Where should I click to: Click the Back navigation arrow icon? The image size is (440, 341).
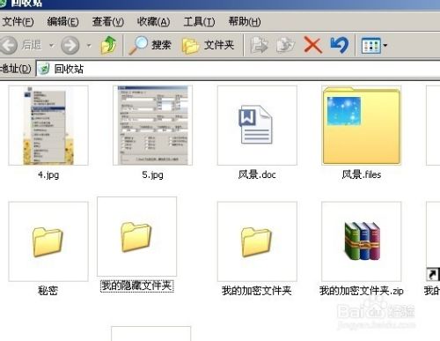coord(8,45)
